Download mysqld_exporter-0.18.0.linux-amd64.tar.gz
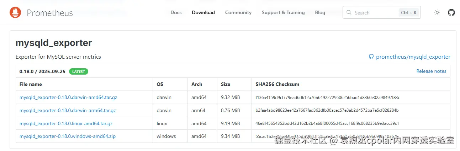460x151 pixels. (x=66, y=123)
